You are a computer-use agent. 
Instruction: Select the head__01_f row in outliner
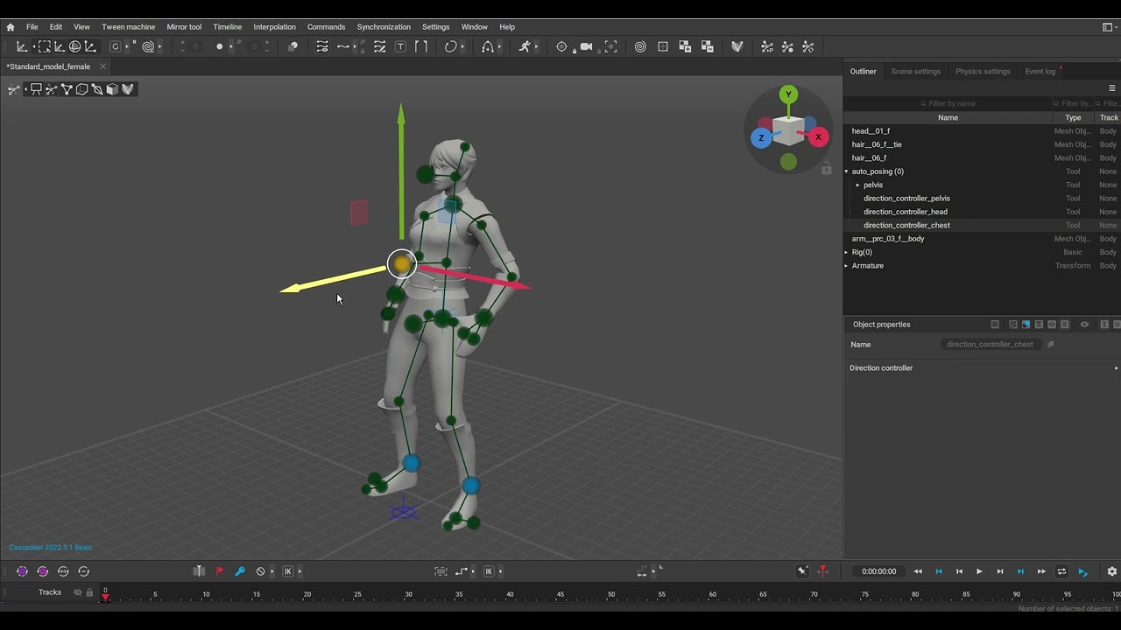981,131
